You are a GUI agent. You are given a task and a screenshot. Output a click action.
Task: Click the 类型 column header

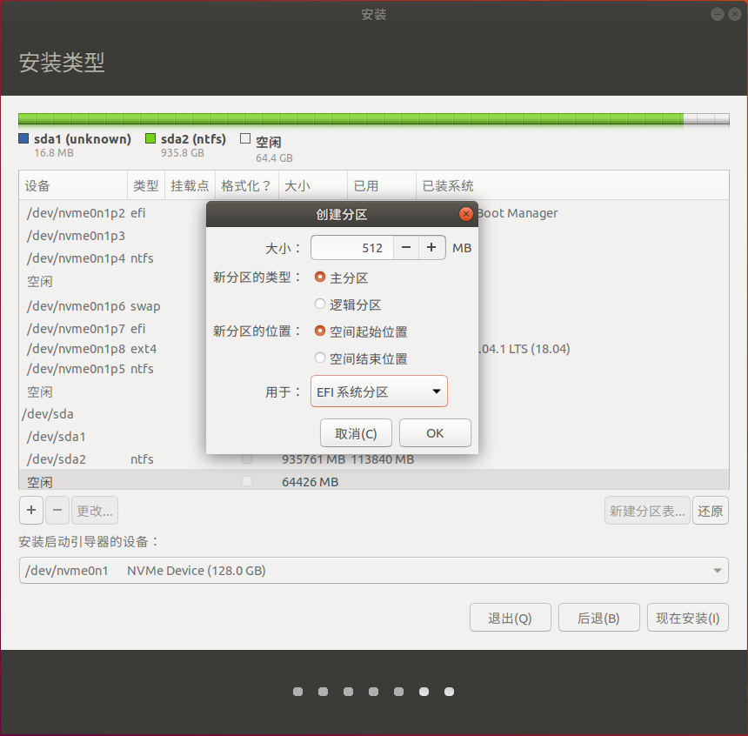click(x=146, y=185)
